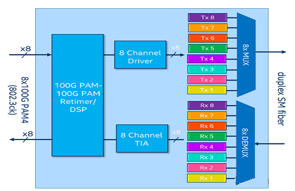The height and width of the screenshot is (191, 295).
Task: Click the 100G PAM Retimer/DSP block
Action: (78, 95)
